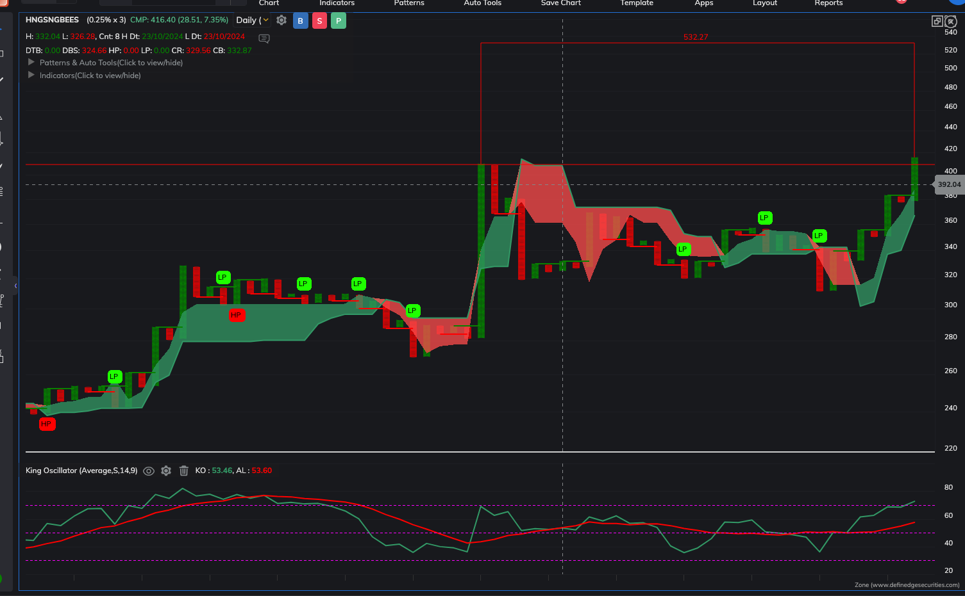Click the King Oscillator (Average,S,14,9) title

[x=81, y=471]
